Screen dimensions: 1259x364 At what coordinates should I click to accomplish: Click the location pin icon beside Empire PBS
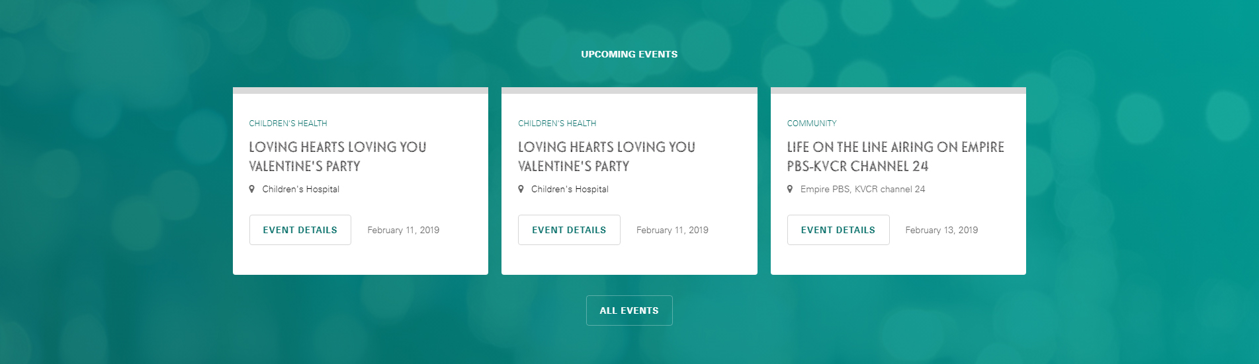click(x=790, y=189)
